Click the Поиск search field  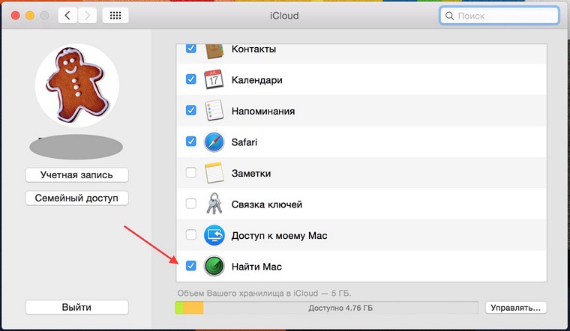pyautogui.click(x=499, y=16)
